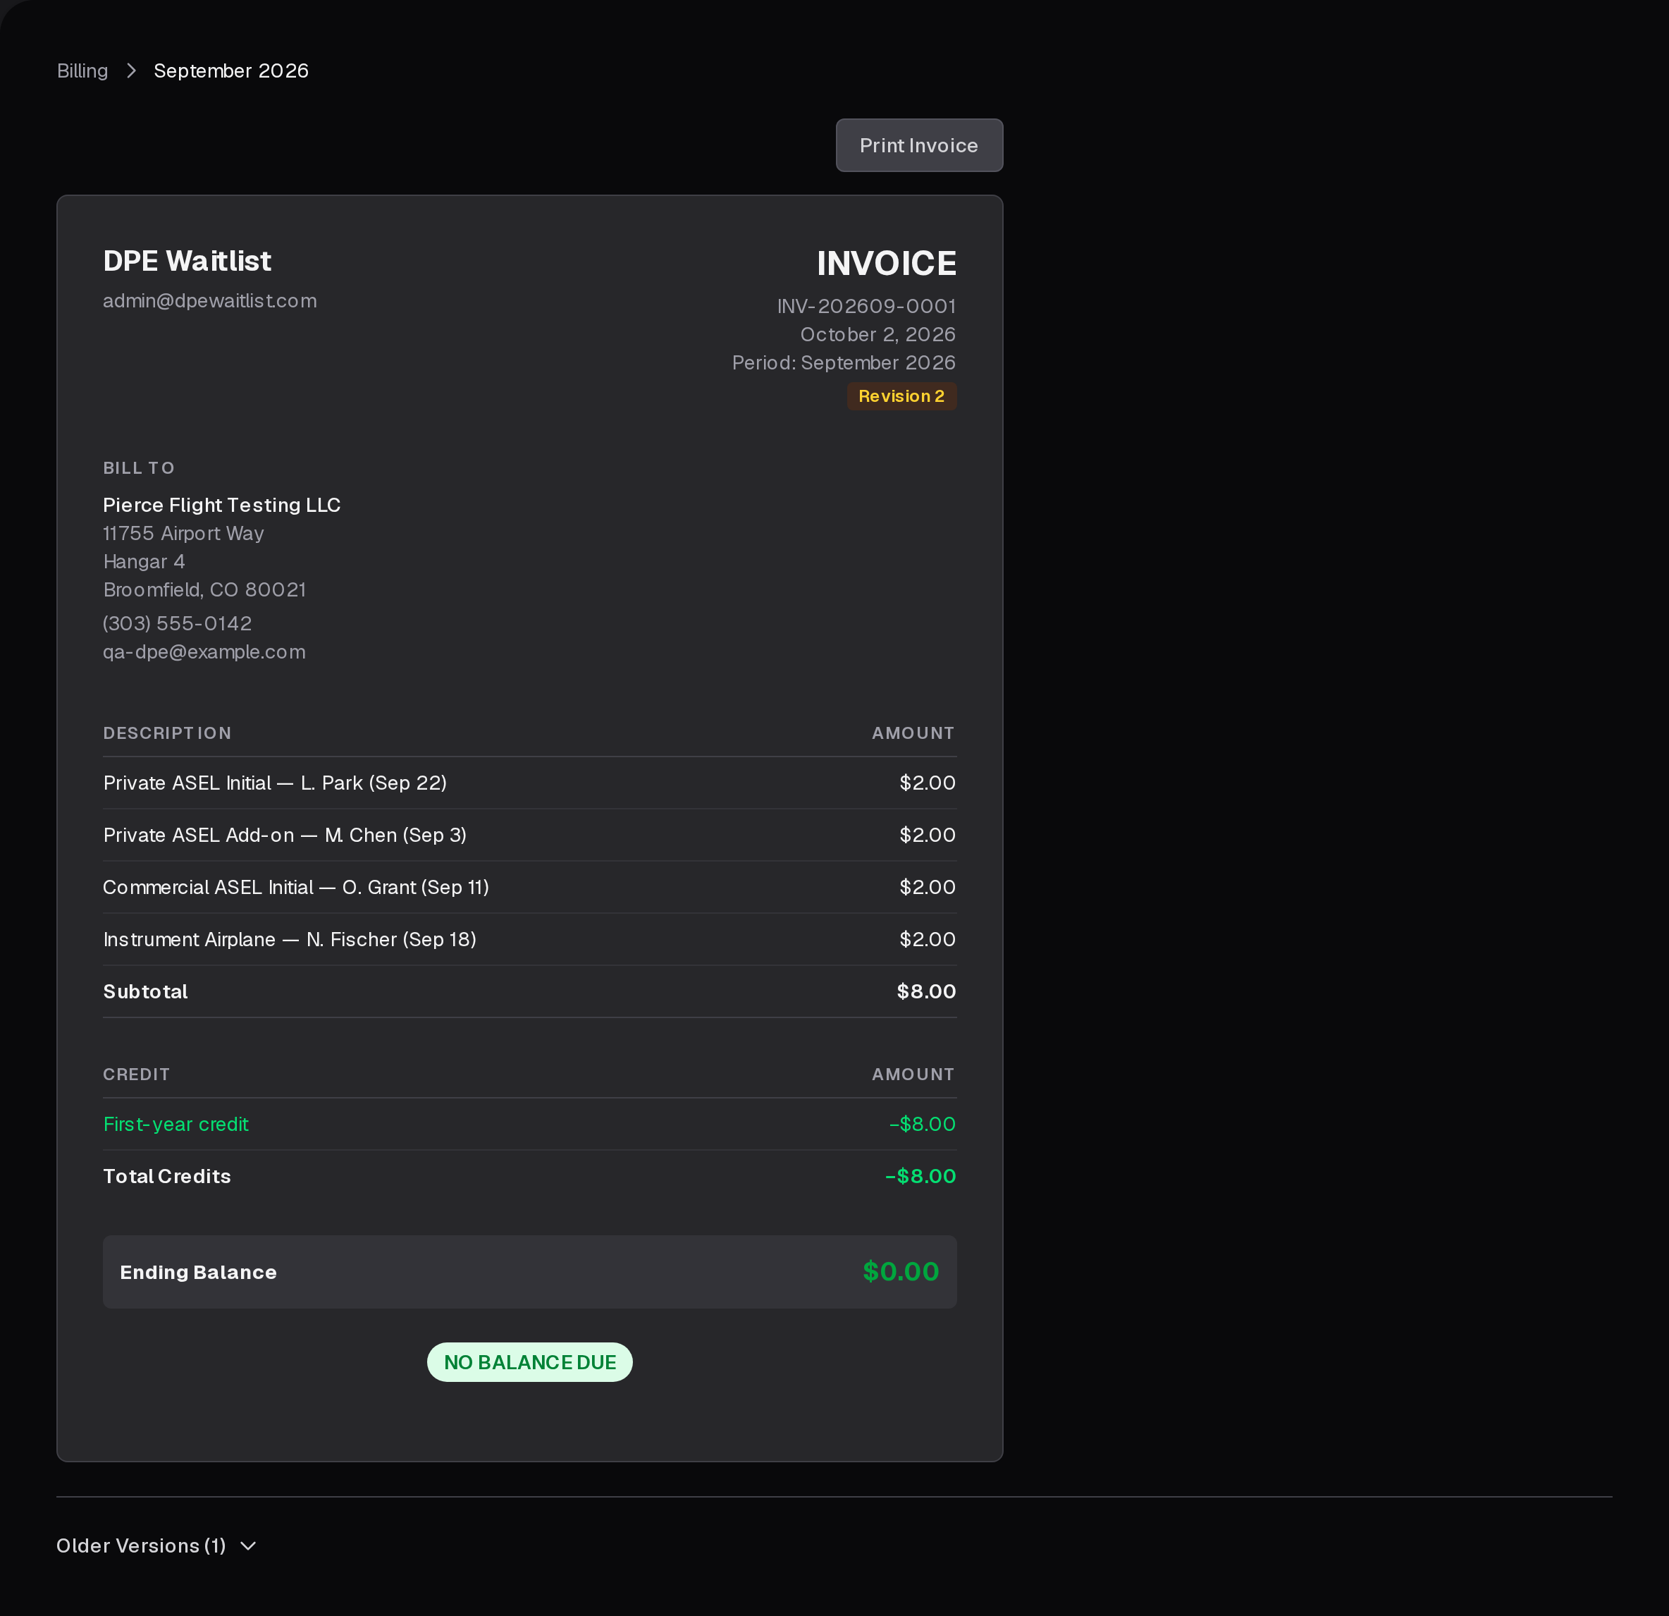Click the Older Versions chevron arrow
The width and height of the screenshot is (1669, 1616).
click(248, 1546)
